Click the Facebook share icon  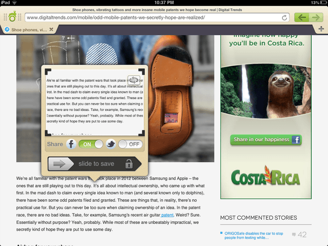click(71, 144)
